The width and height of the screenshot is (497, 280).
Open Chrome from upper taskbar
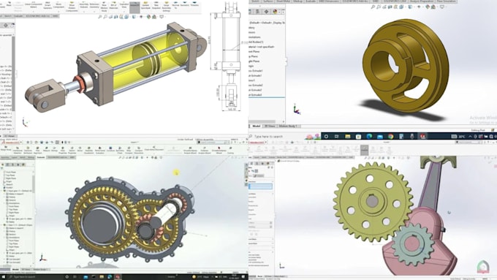[x=390, y=137]
